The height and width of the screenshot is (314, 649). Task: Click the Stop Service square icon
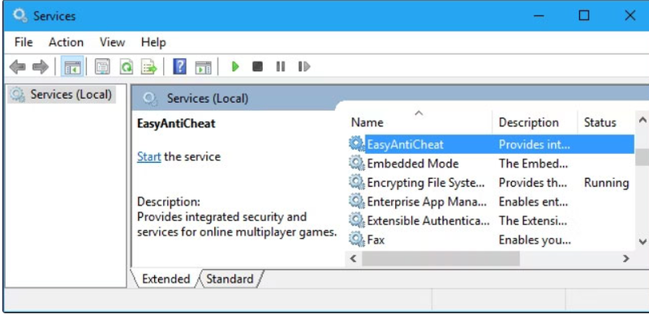(257, 66)
